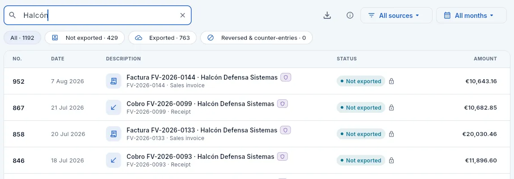This screenshot has height=179, width=514.
Task: Select the Not exported · 429 tab
Action: [x=85, y=38]
